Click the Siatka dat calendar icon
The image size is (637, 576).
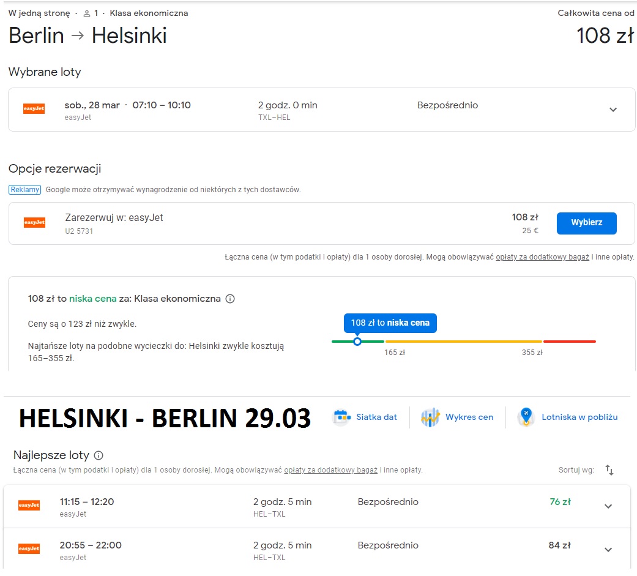point(341,417)
